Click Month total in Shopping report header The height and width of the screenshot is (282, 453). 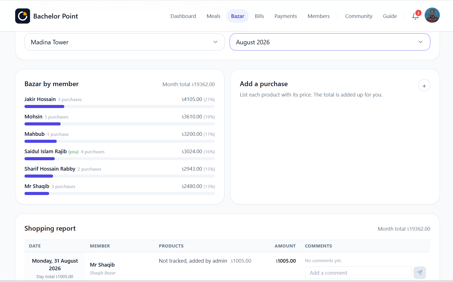[404, 229]
